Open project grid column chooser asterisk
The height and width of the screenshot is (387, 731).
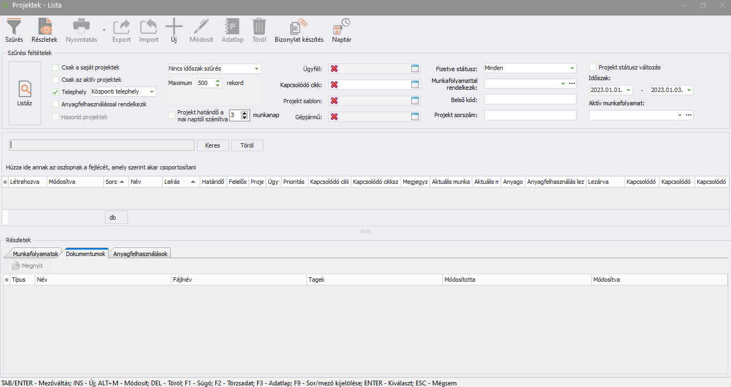click(x=5, y=182)
